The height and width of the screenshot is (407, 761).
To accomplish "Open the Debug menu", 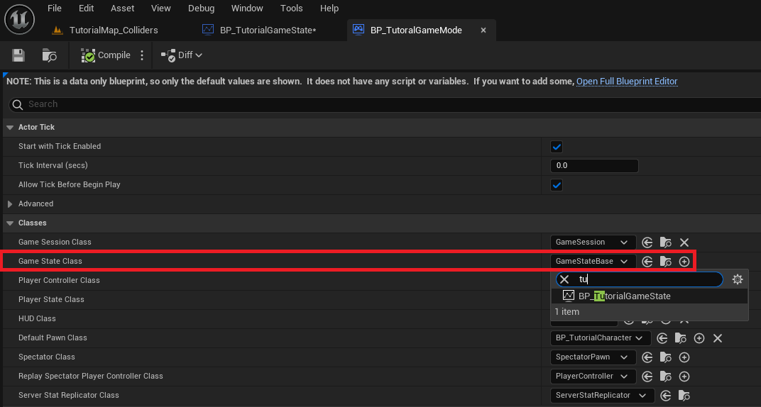I will [x=201, y=9].
